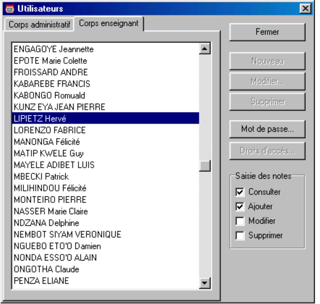Choose LORENZO FABRICE from the list
The height and width of the screenshot is (304, 320).
point(49,130)
